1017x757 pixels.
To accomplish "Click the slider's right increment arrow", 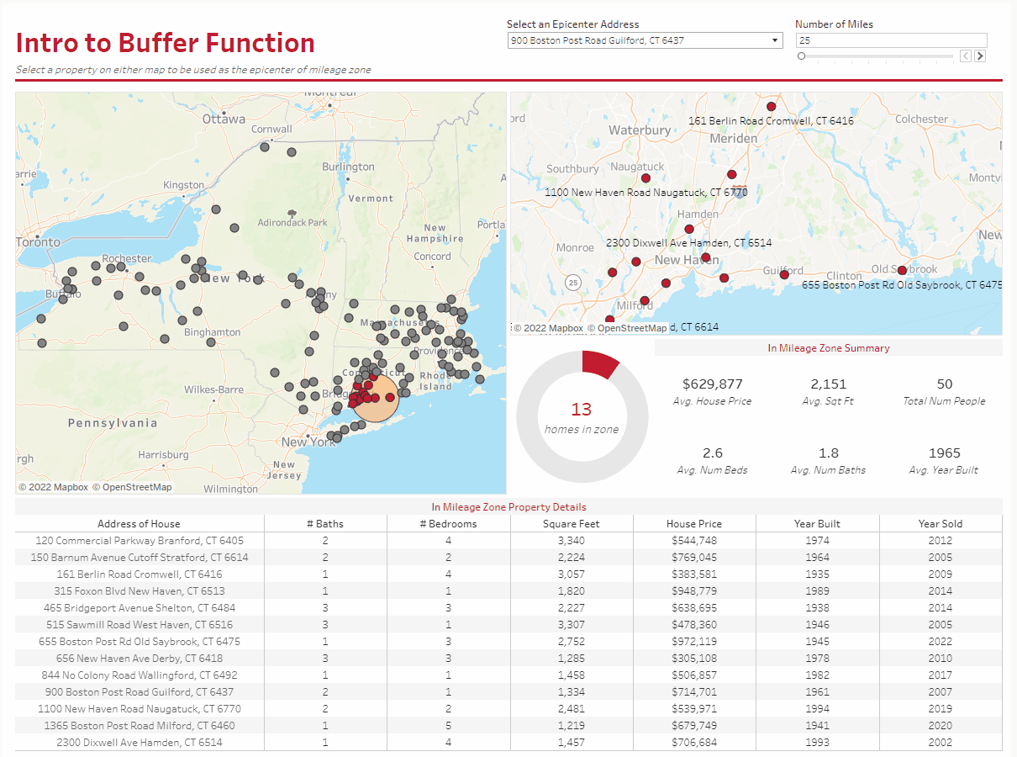I will (980, 56).
